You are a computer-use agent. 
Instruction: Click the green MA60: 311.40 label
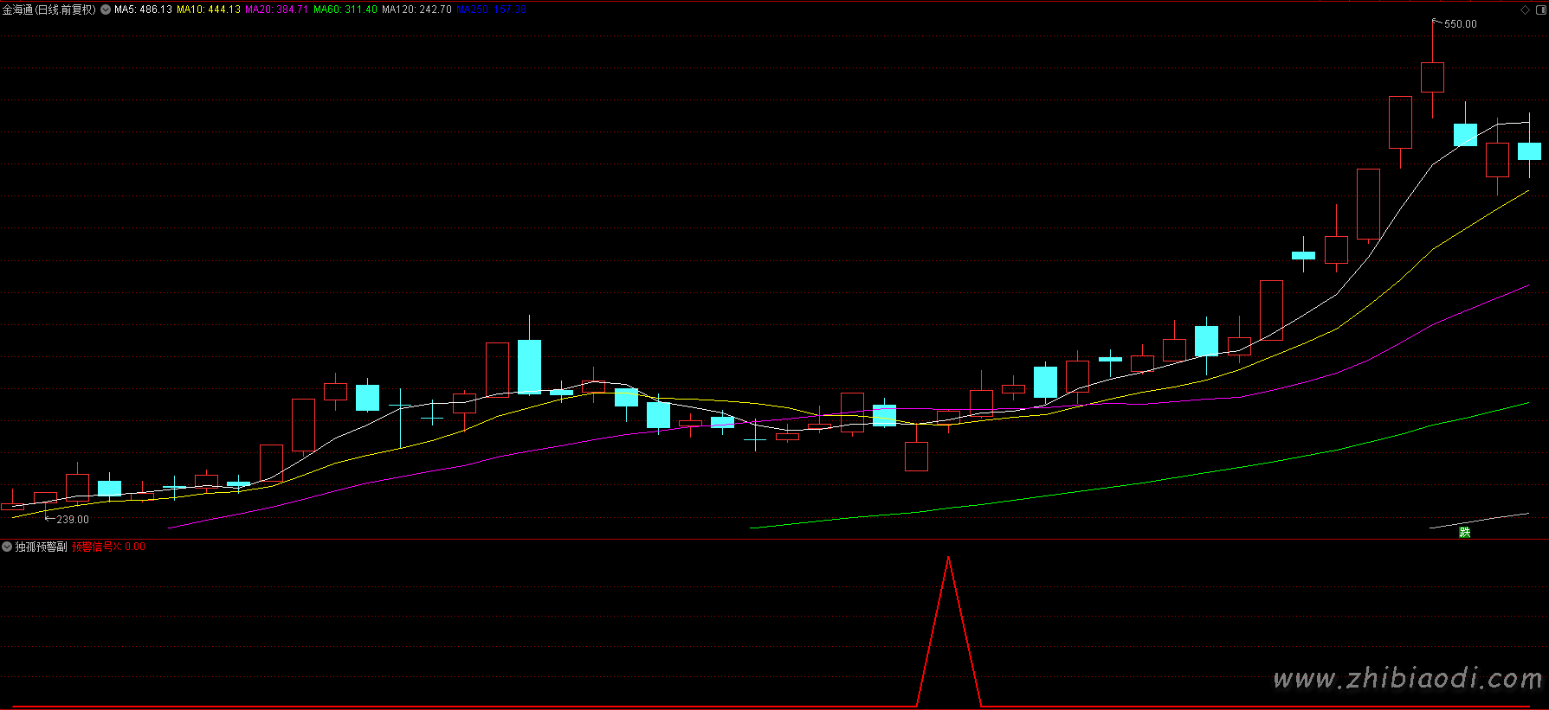click(345, 10)
